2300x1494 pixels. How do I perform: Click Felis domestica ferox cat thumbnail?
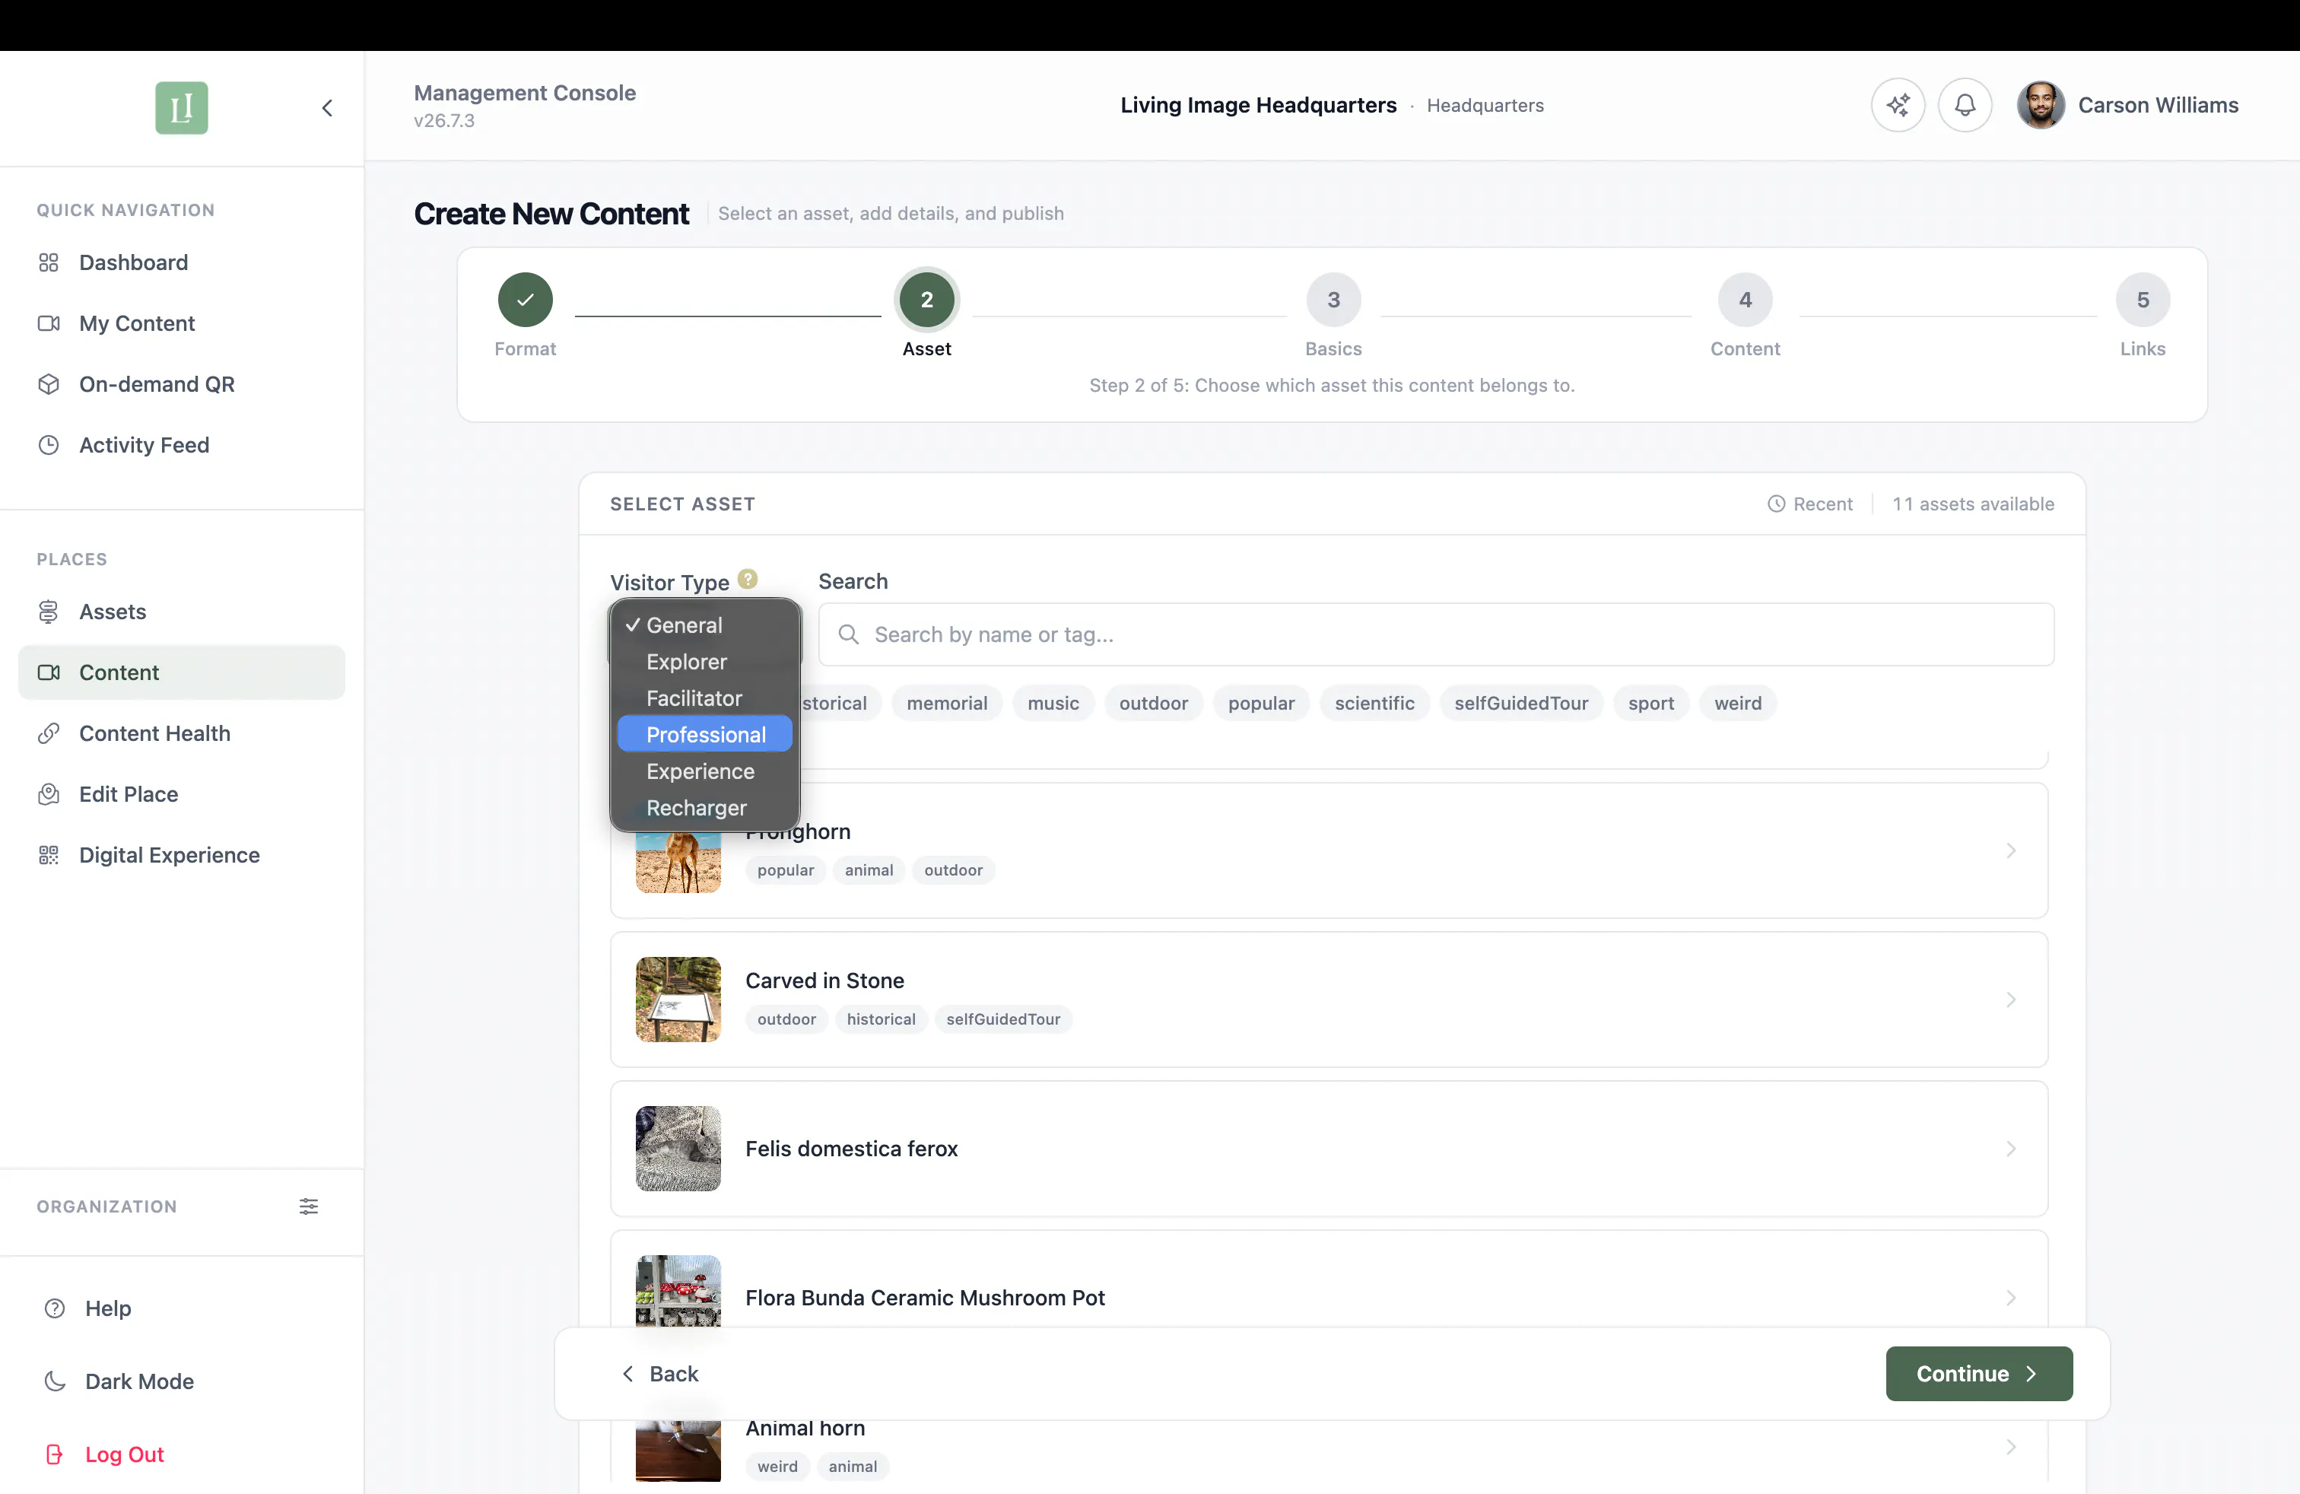[x=678, y=1149]
